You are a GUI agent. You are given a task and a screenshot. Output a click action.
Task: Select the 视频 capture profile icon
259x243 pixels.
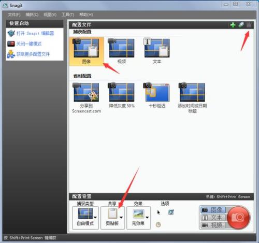point(122,48)
